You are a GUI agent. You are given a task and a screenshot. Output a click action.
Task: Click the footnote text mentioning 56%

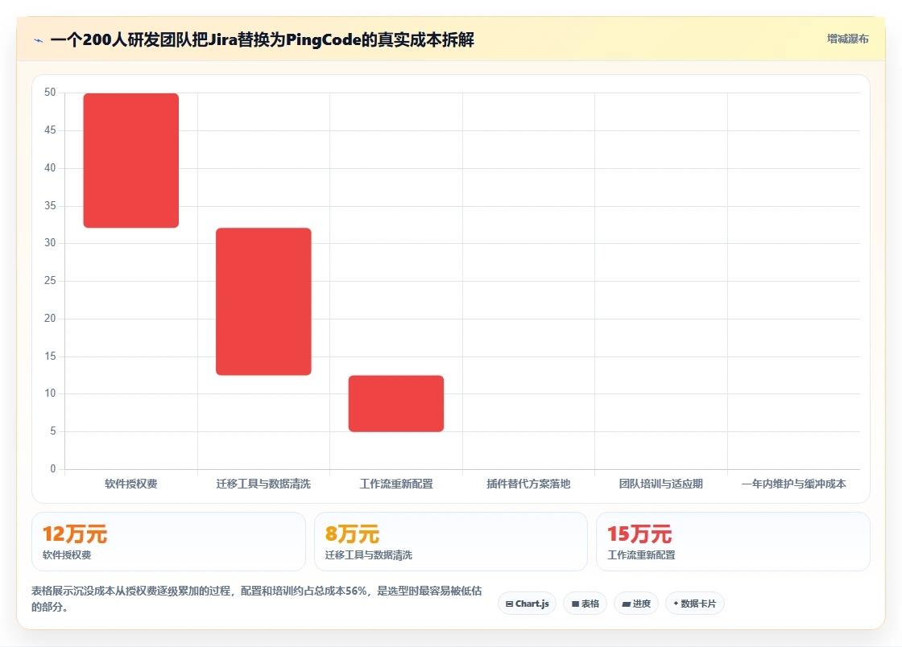[x=257, y=599]
